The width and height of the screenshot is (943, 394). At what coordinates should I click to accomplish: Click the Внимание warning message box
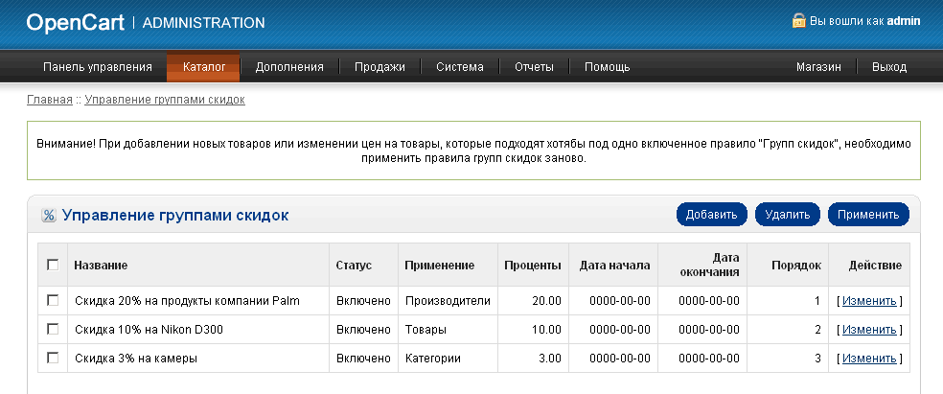474,151
